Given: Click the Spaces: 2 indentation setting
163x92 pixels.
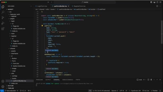Looking at the screenshot, I should point(115,91).
